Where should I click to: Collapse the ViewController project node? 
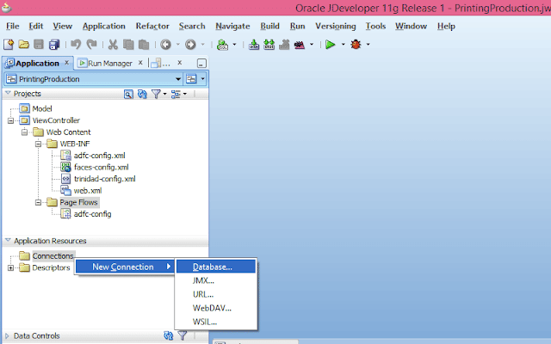(x=10, y=120)
